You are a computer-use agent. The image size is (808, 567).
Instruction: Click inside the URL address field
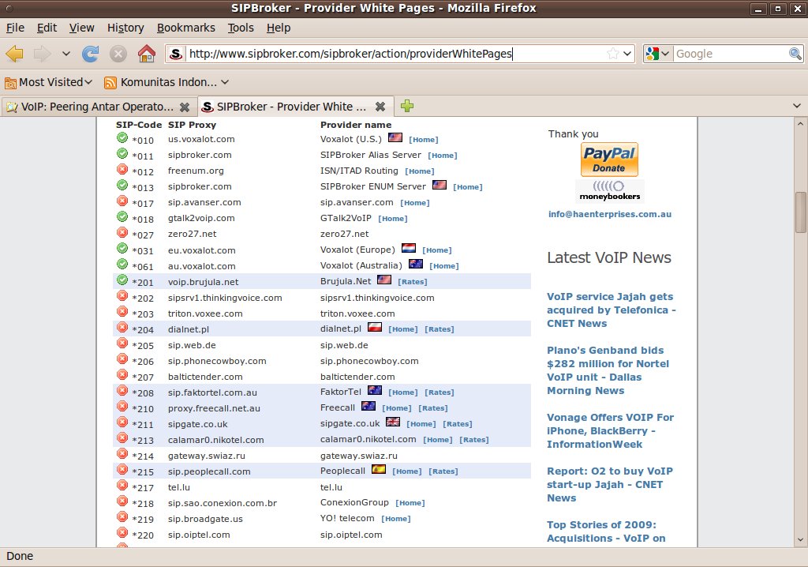(395, 54)
